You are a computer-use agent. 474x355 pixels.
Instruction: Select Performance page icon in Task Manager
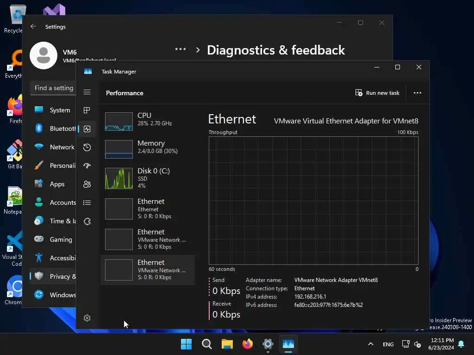coord(87,129)
